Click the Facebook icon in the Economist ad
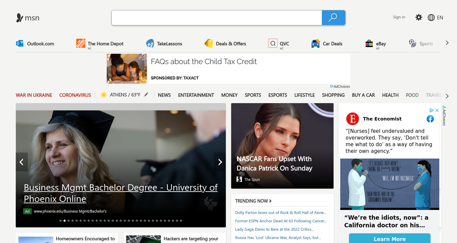 430,119
